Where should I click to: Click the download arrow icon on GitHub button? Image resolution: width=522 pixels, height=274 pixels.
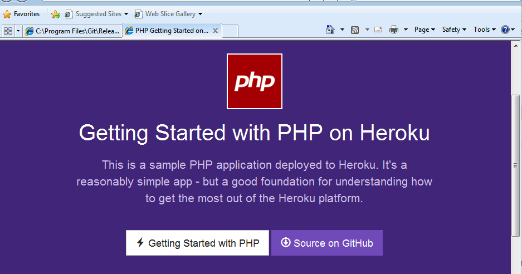tap(286, 242)
